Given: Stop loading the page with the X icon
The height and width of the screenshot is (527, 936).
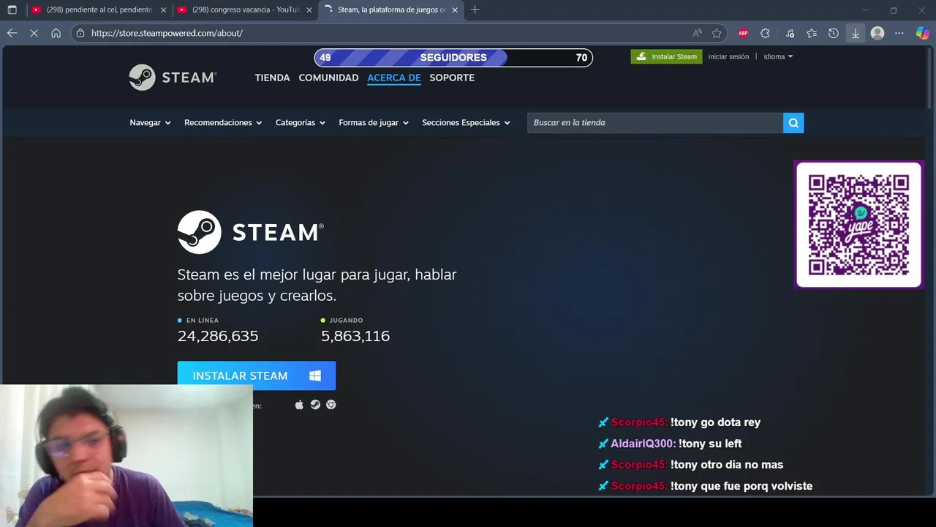Looking at the screenshot, I should 34,33.
